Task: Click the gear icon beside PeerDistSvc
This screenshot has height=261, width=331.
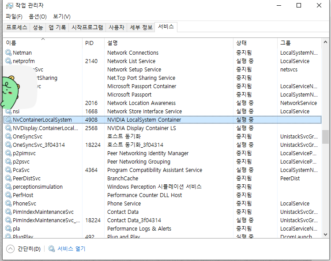Action: (x=8, y=178)
